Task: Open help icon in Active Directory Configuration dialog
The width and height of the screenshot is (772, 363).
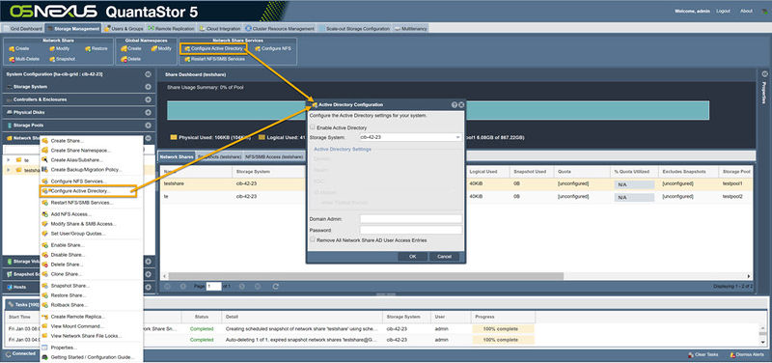Action: click(454, 105)
